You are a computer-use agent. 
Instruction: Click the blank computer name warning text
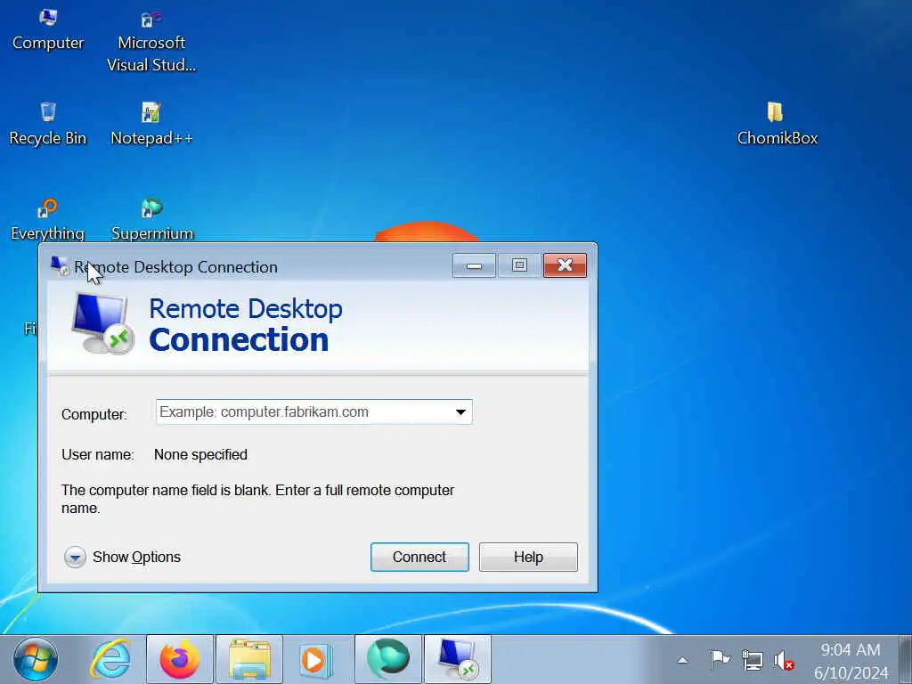(x=257, y=499)
